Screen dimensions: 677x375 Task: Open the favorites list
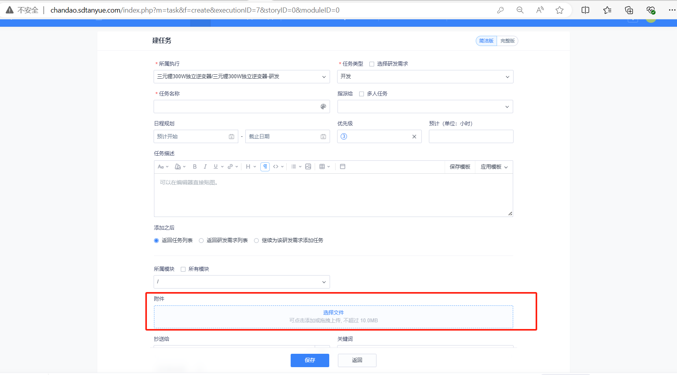(x=607, y=10)
